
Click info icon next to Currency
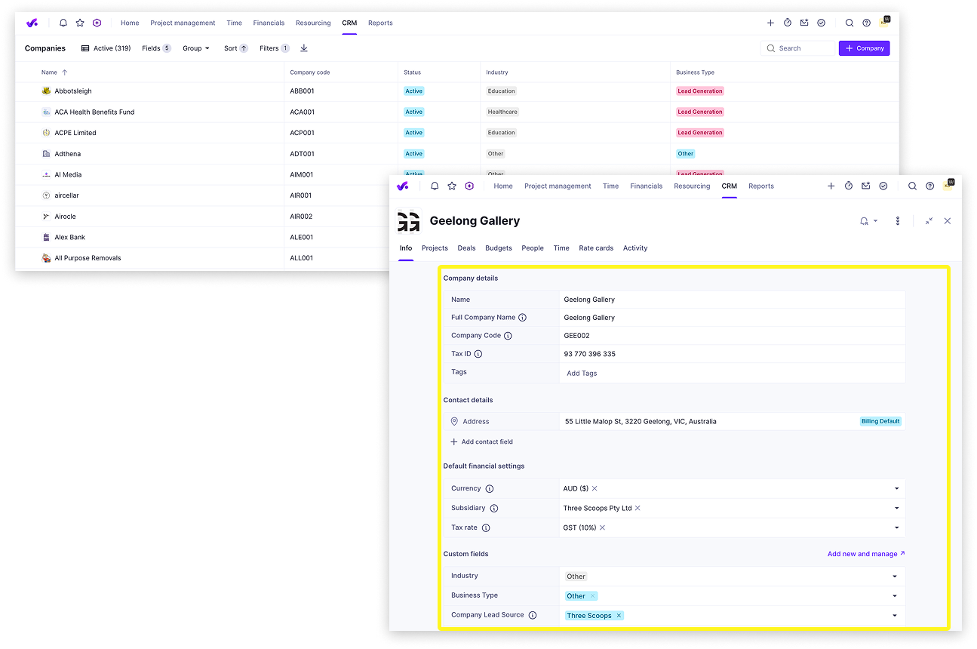point(490,489)
